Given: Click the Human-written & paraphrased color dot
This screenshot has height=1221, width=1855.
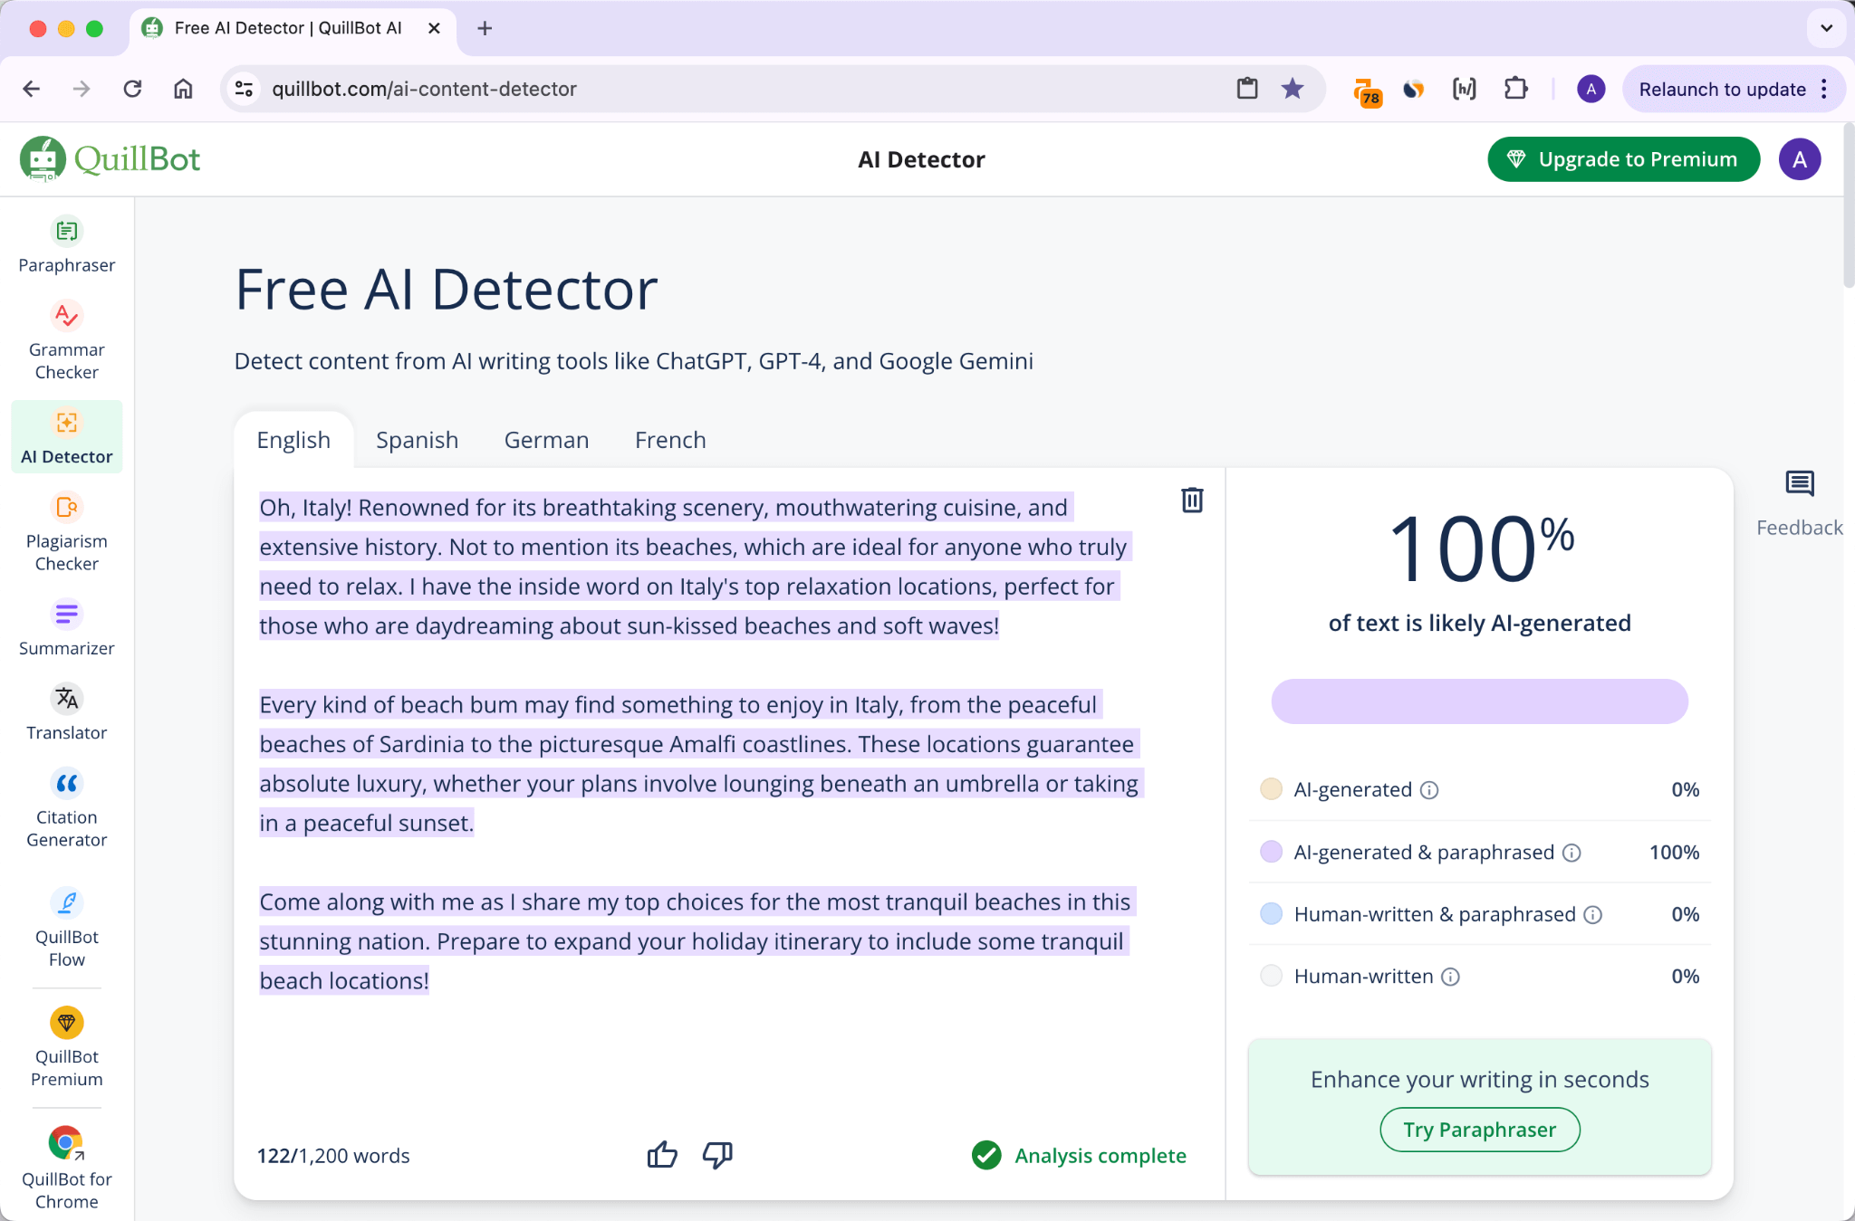Looking at the screenshot, I should pyautogui.click(x=1271, y=914).
